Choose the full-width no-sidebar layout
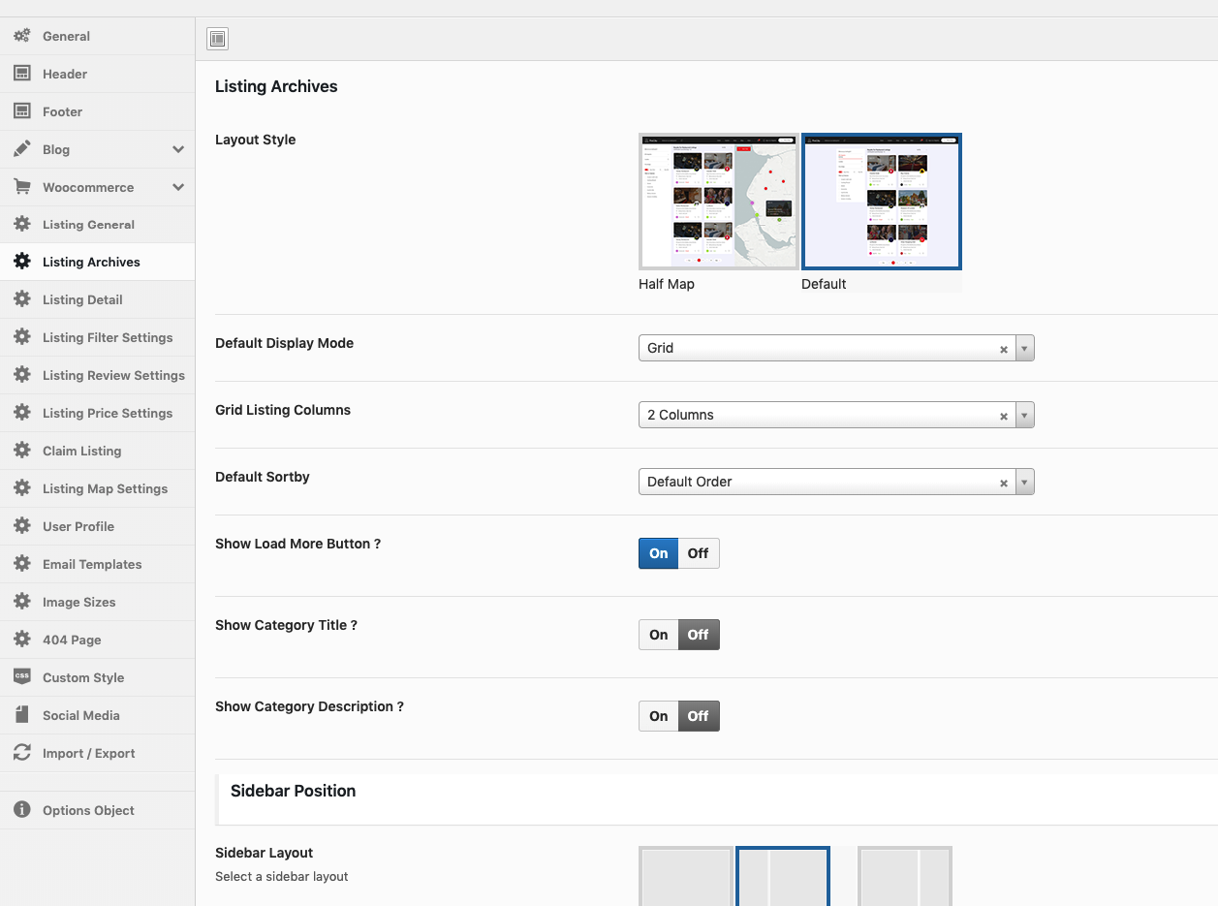This screenshot has width=1218, height=906. point(685,877)
